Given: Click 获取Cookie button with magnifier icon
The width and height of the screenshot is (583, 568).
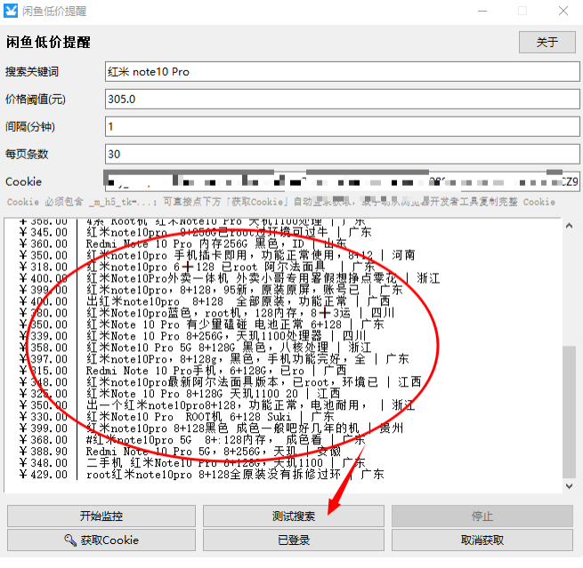Looking at the screenshot, I should click(101, 540).
